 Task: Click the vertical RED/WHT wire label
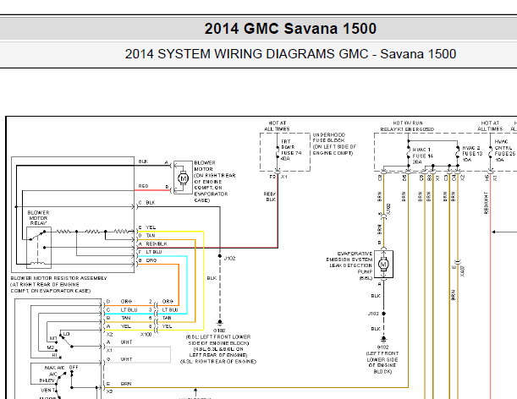(486, 203)
